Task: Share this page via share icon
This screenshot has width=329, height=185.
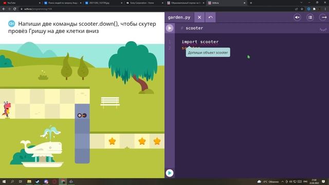Action: 296,9
